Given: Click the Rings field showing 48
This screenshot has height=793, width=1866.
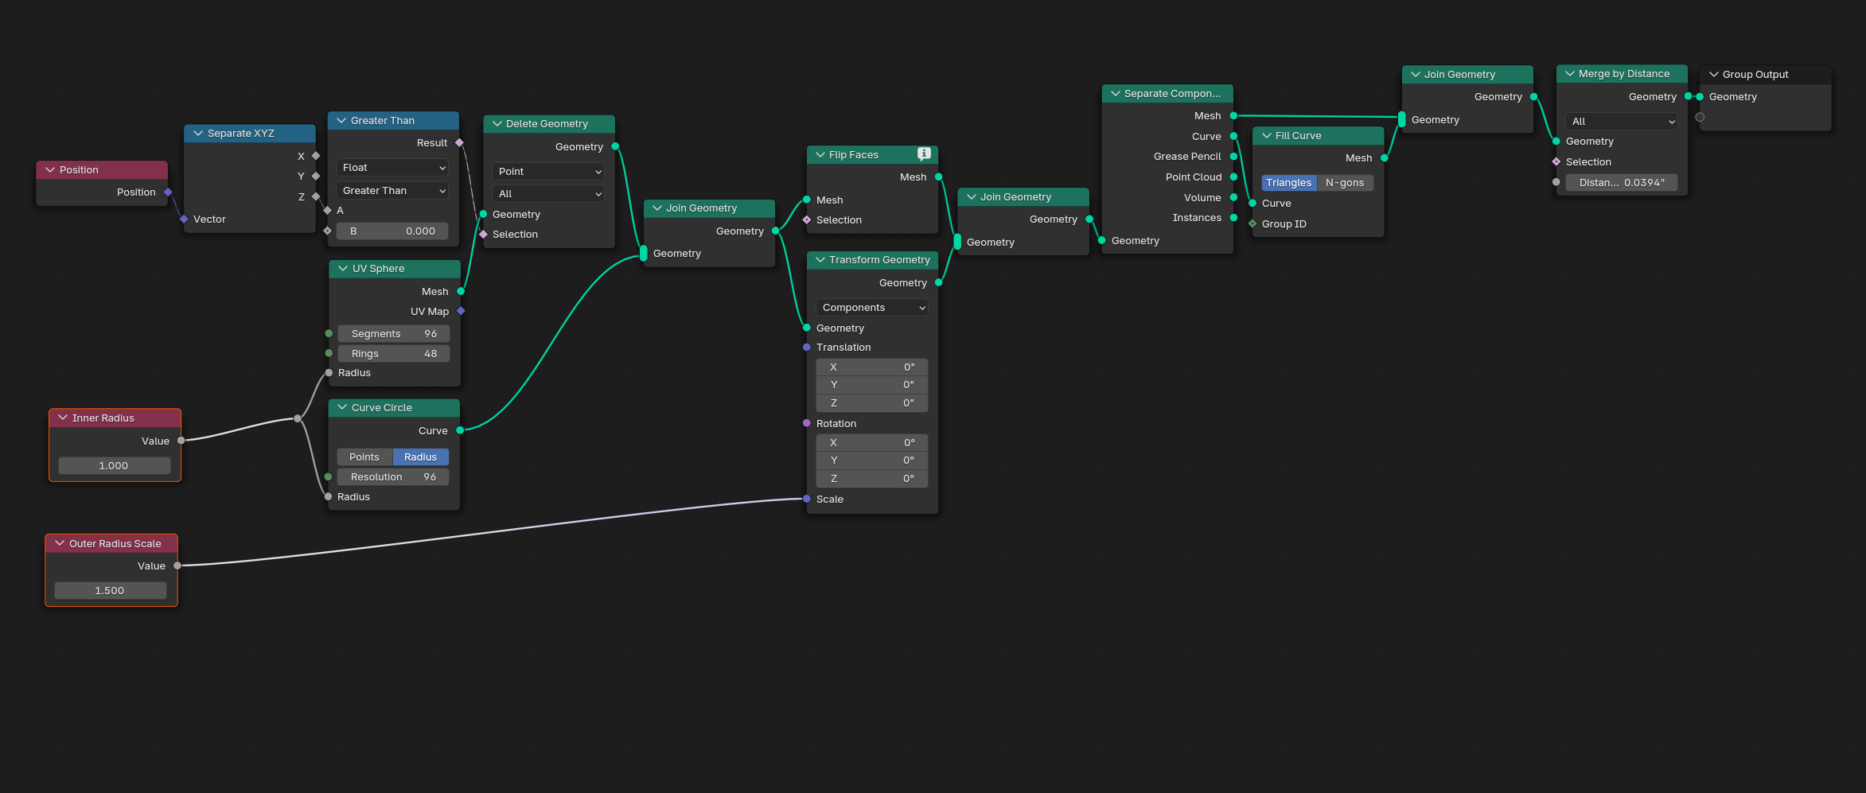Looking at the screenshot, I should point(394,353).
